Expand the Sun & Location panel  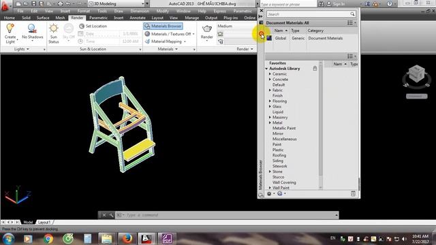(x=93, y=49)
